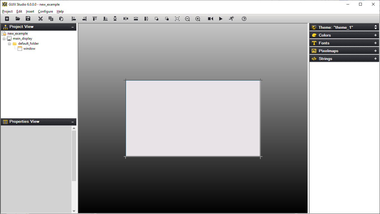380x214 pixels.
Task: Collapse the Properties View panel
Action: pos(73,122)
